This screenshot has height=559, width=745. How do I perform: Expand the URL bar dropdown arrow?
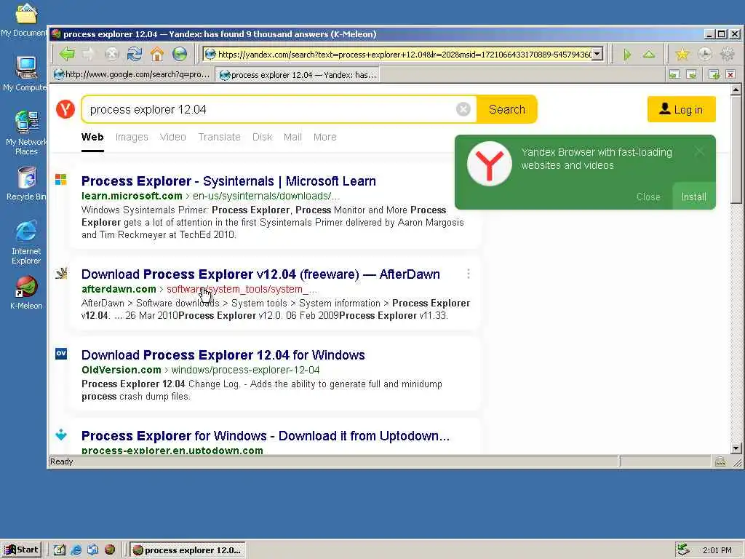(598, 54)
